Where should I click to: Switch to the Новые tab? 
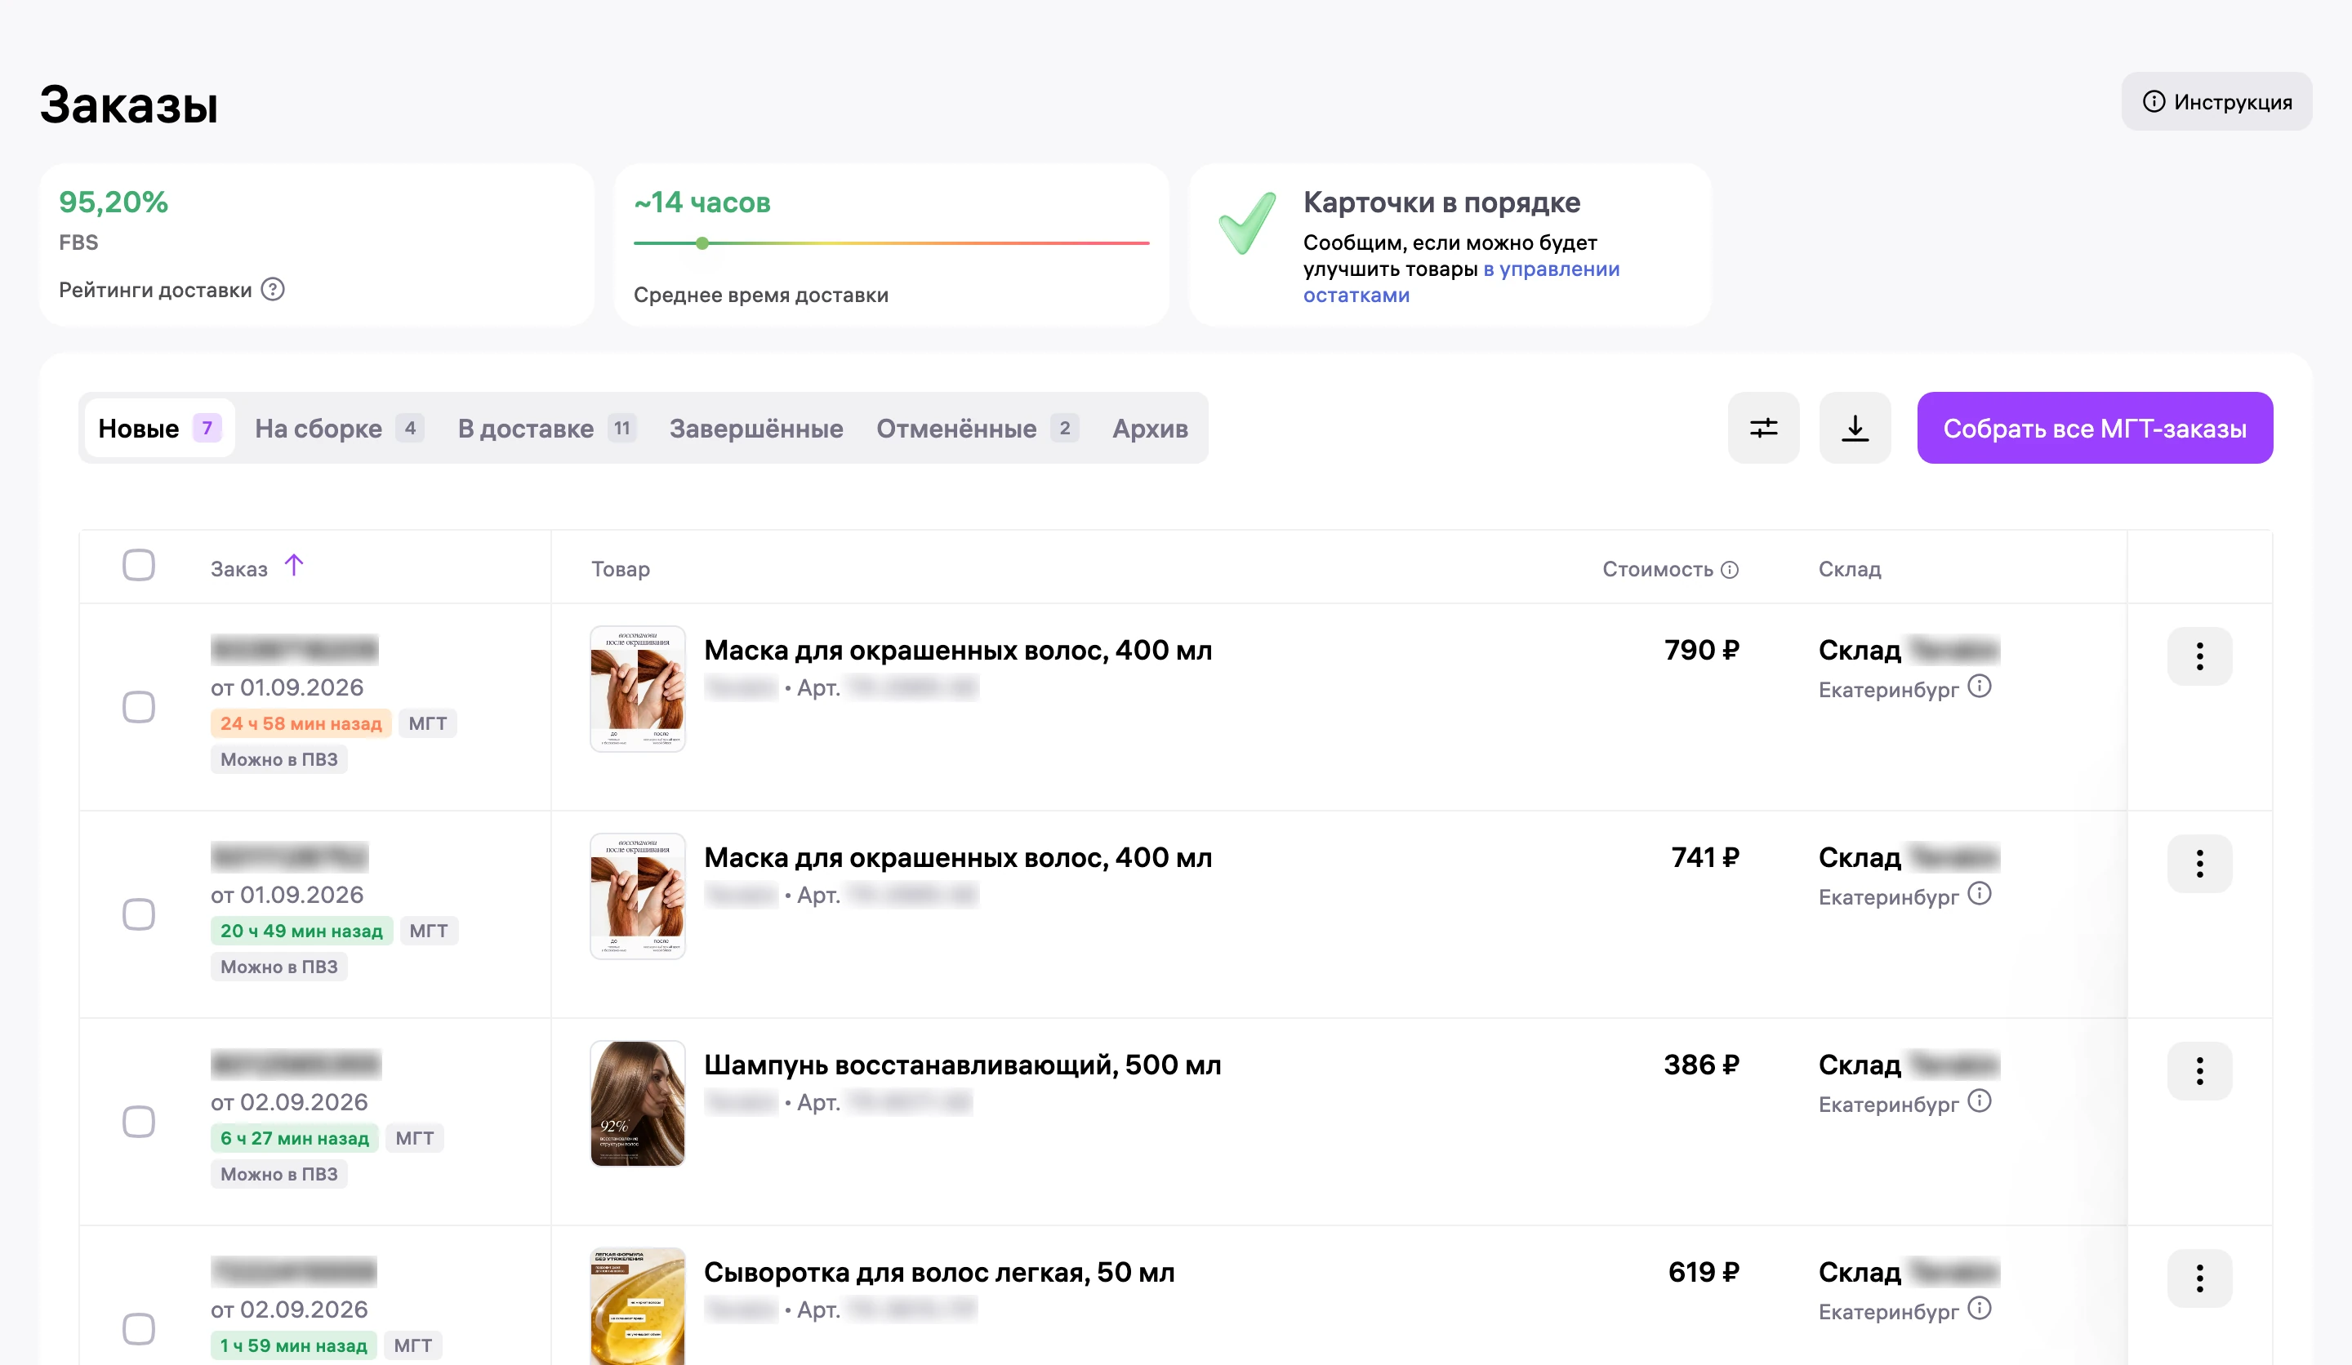coord(159,429)
